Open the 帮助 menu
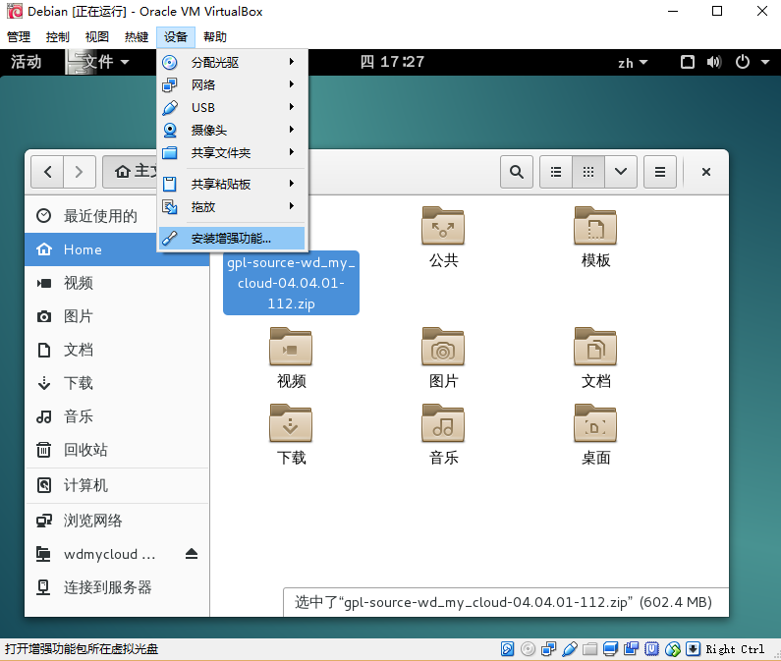 coord(215,37)
